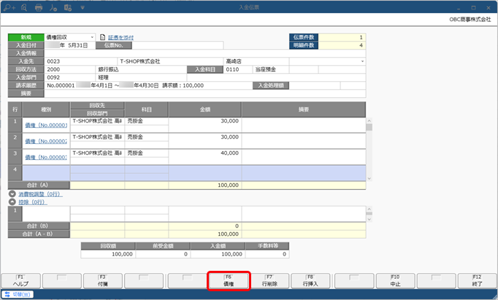Click the 合計 (A) total 100,000
The width and height of the screenshot is (498, 300).
pyautogui.click(x=205, y=185)
